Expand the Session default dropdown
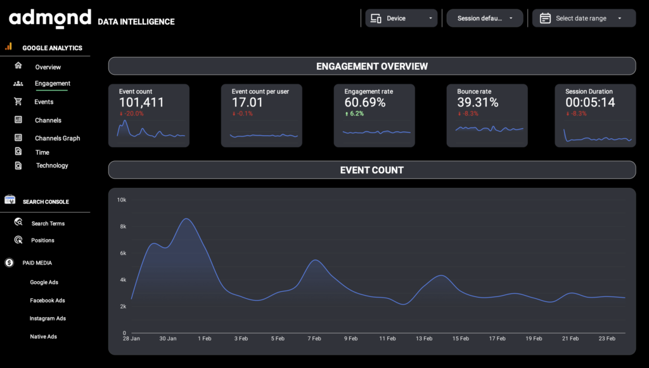This screenshot has height=368, width=649. tap(485, 18)
